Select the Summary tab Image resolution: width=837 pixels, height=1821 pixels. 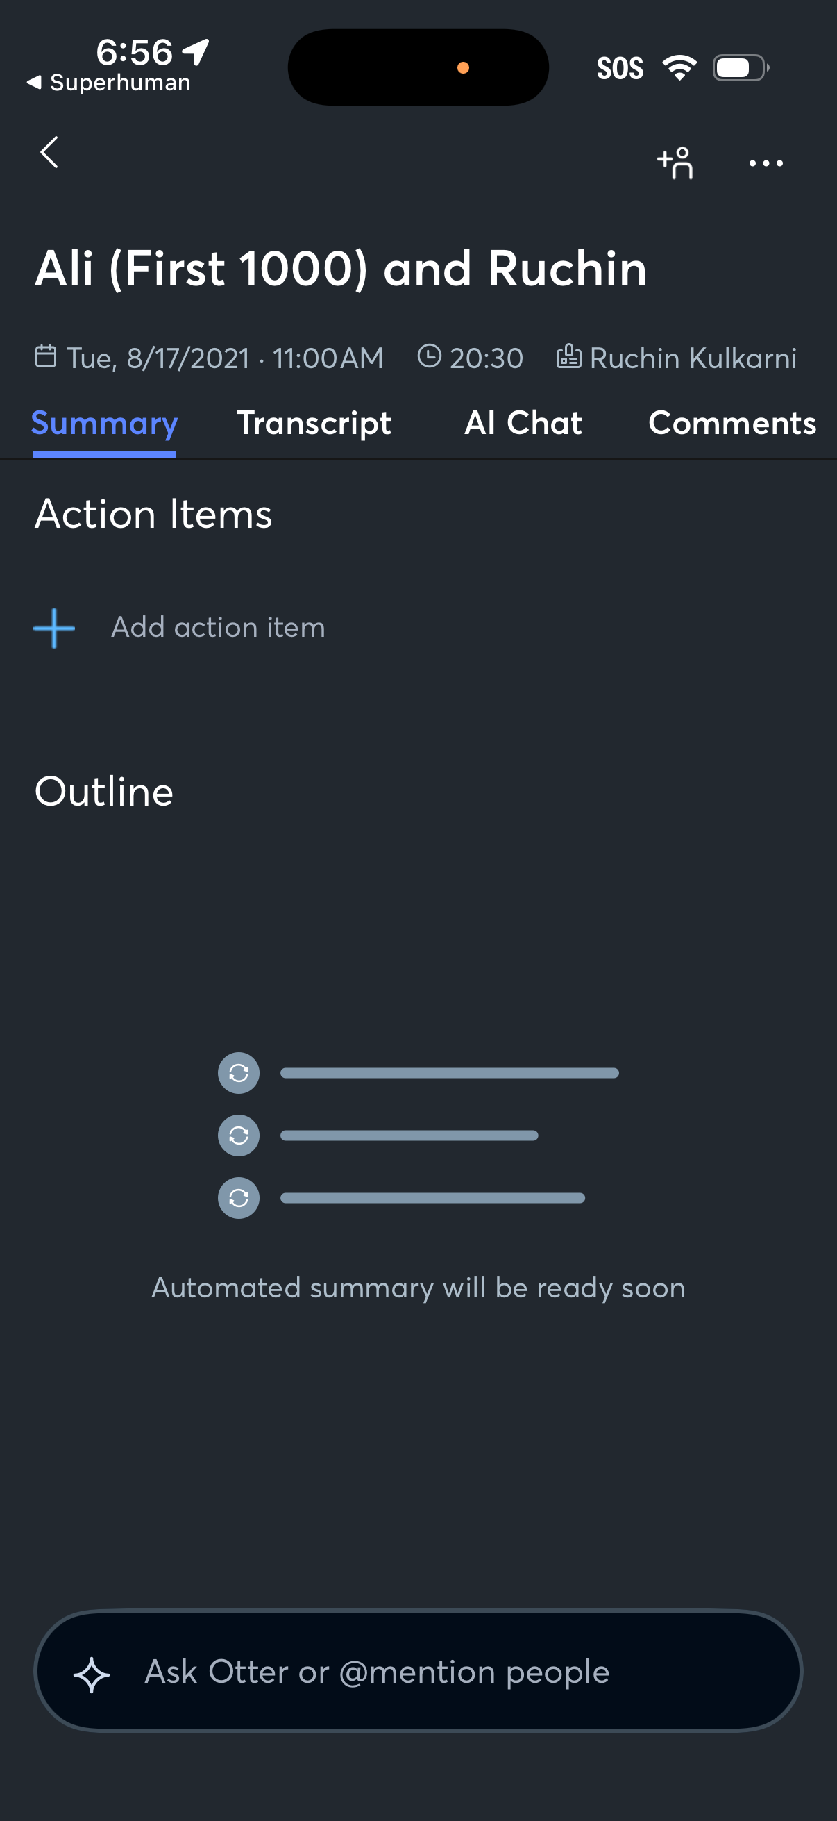[104, 423]
